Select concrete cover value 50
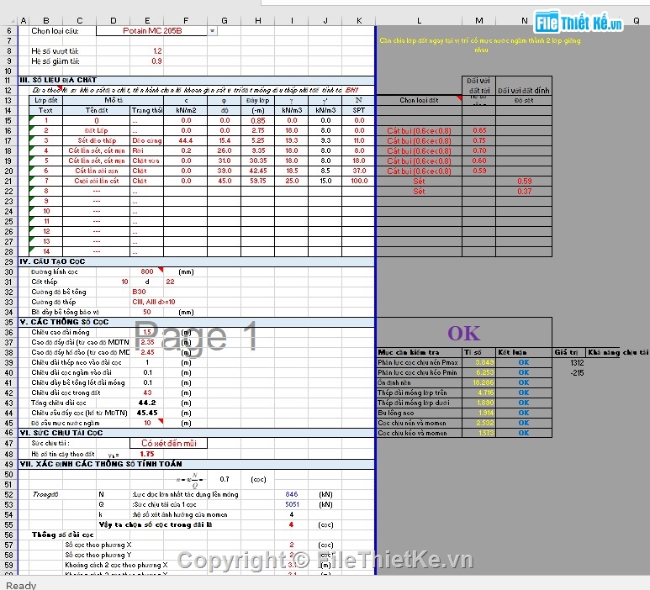The image size is (650, 590). click(x=147, y=313)
